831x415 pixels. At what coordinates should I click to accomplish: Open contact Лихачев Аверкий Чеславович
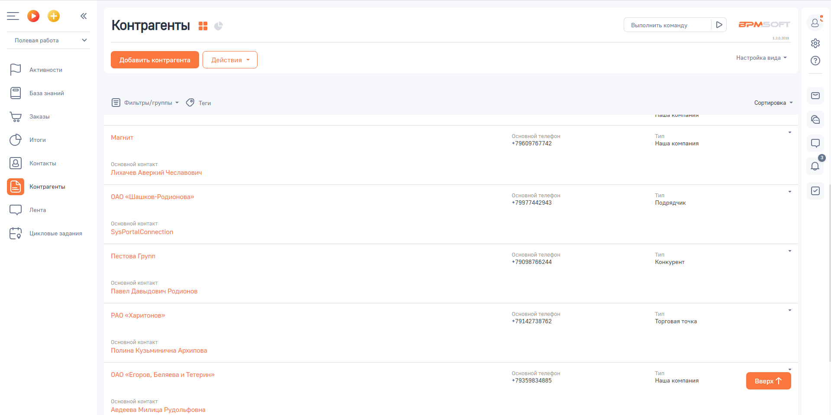[156, 173]
